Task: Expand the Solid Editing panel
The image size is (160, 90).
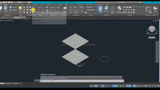Action: tap(31, 15)
